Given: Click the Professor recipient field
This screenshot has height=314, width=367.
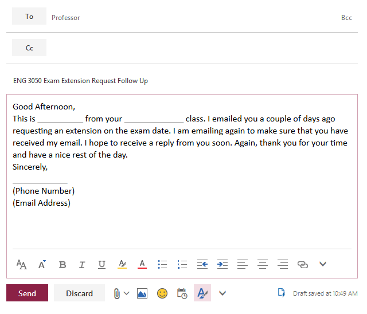Looking at the screenshot, I should click(x=66, y=18).
